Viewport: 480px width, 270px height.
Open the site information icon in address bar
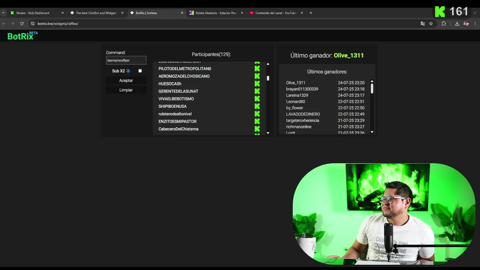33,24
